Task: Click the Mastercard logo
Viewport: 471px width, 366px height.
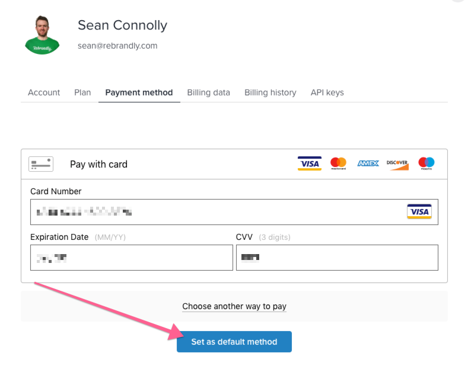Action: 338,163
